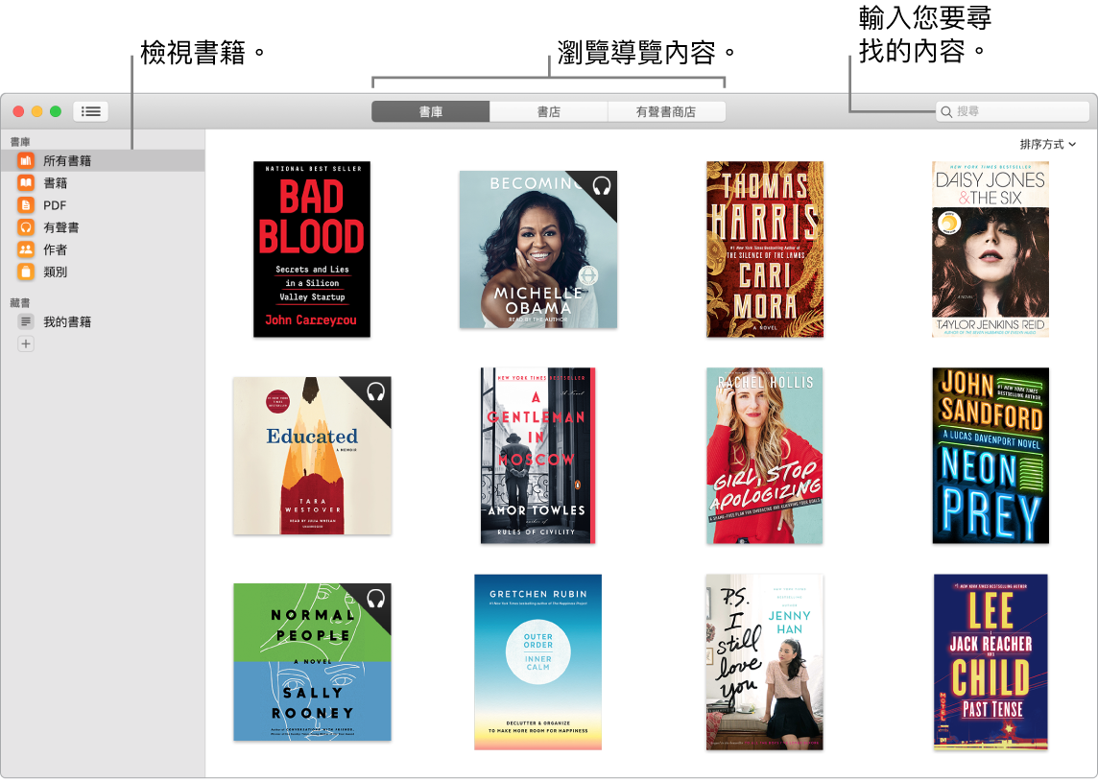1098x781 pixels.
Task: Open the 排序方式 sort dropdown
Action: 1047,144
